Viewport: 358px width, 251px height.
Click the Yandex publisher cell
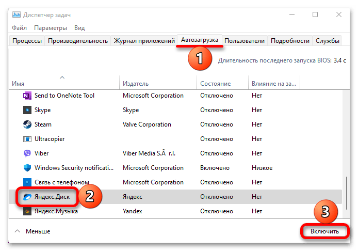[133, 211]
